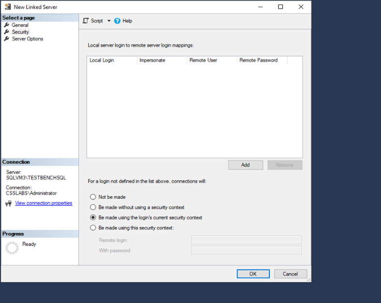Click the wrench icon beside Server Options
381x303 pixels.
[6, 39]
